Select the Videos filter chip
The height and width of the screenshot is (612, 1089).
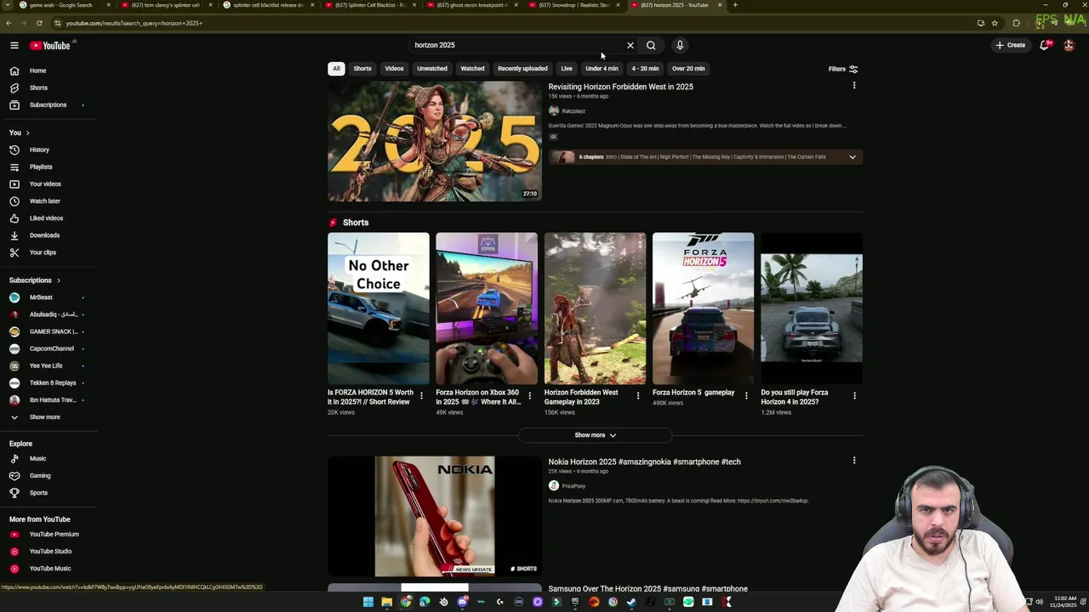tap(394, 69)
